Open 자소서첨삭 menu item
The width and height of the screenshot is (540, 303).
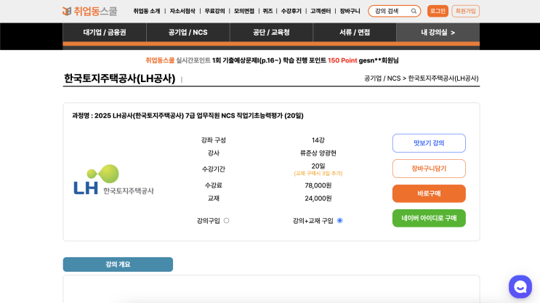pyautogui.click(x=182, y=11)
